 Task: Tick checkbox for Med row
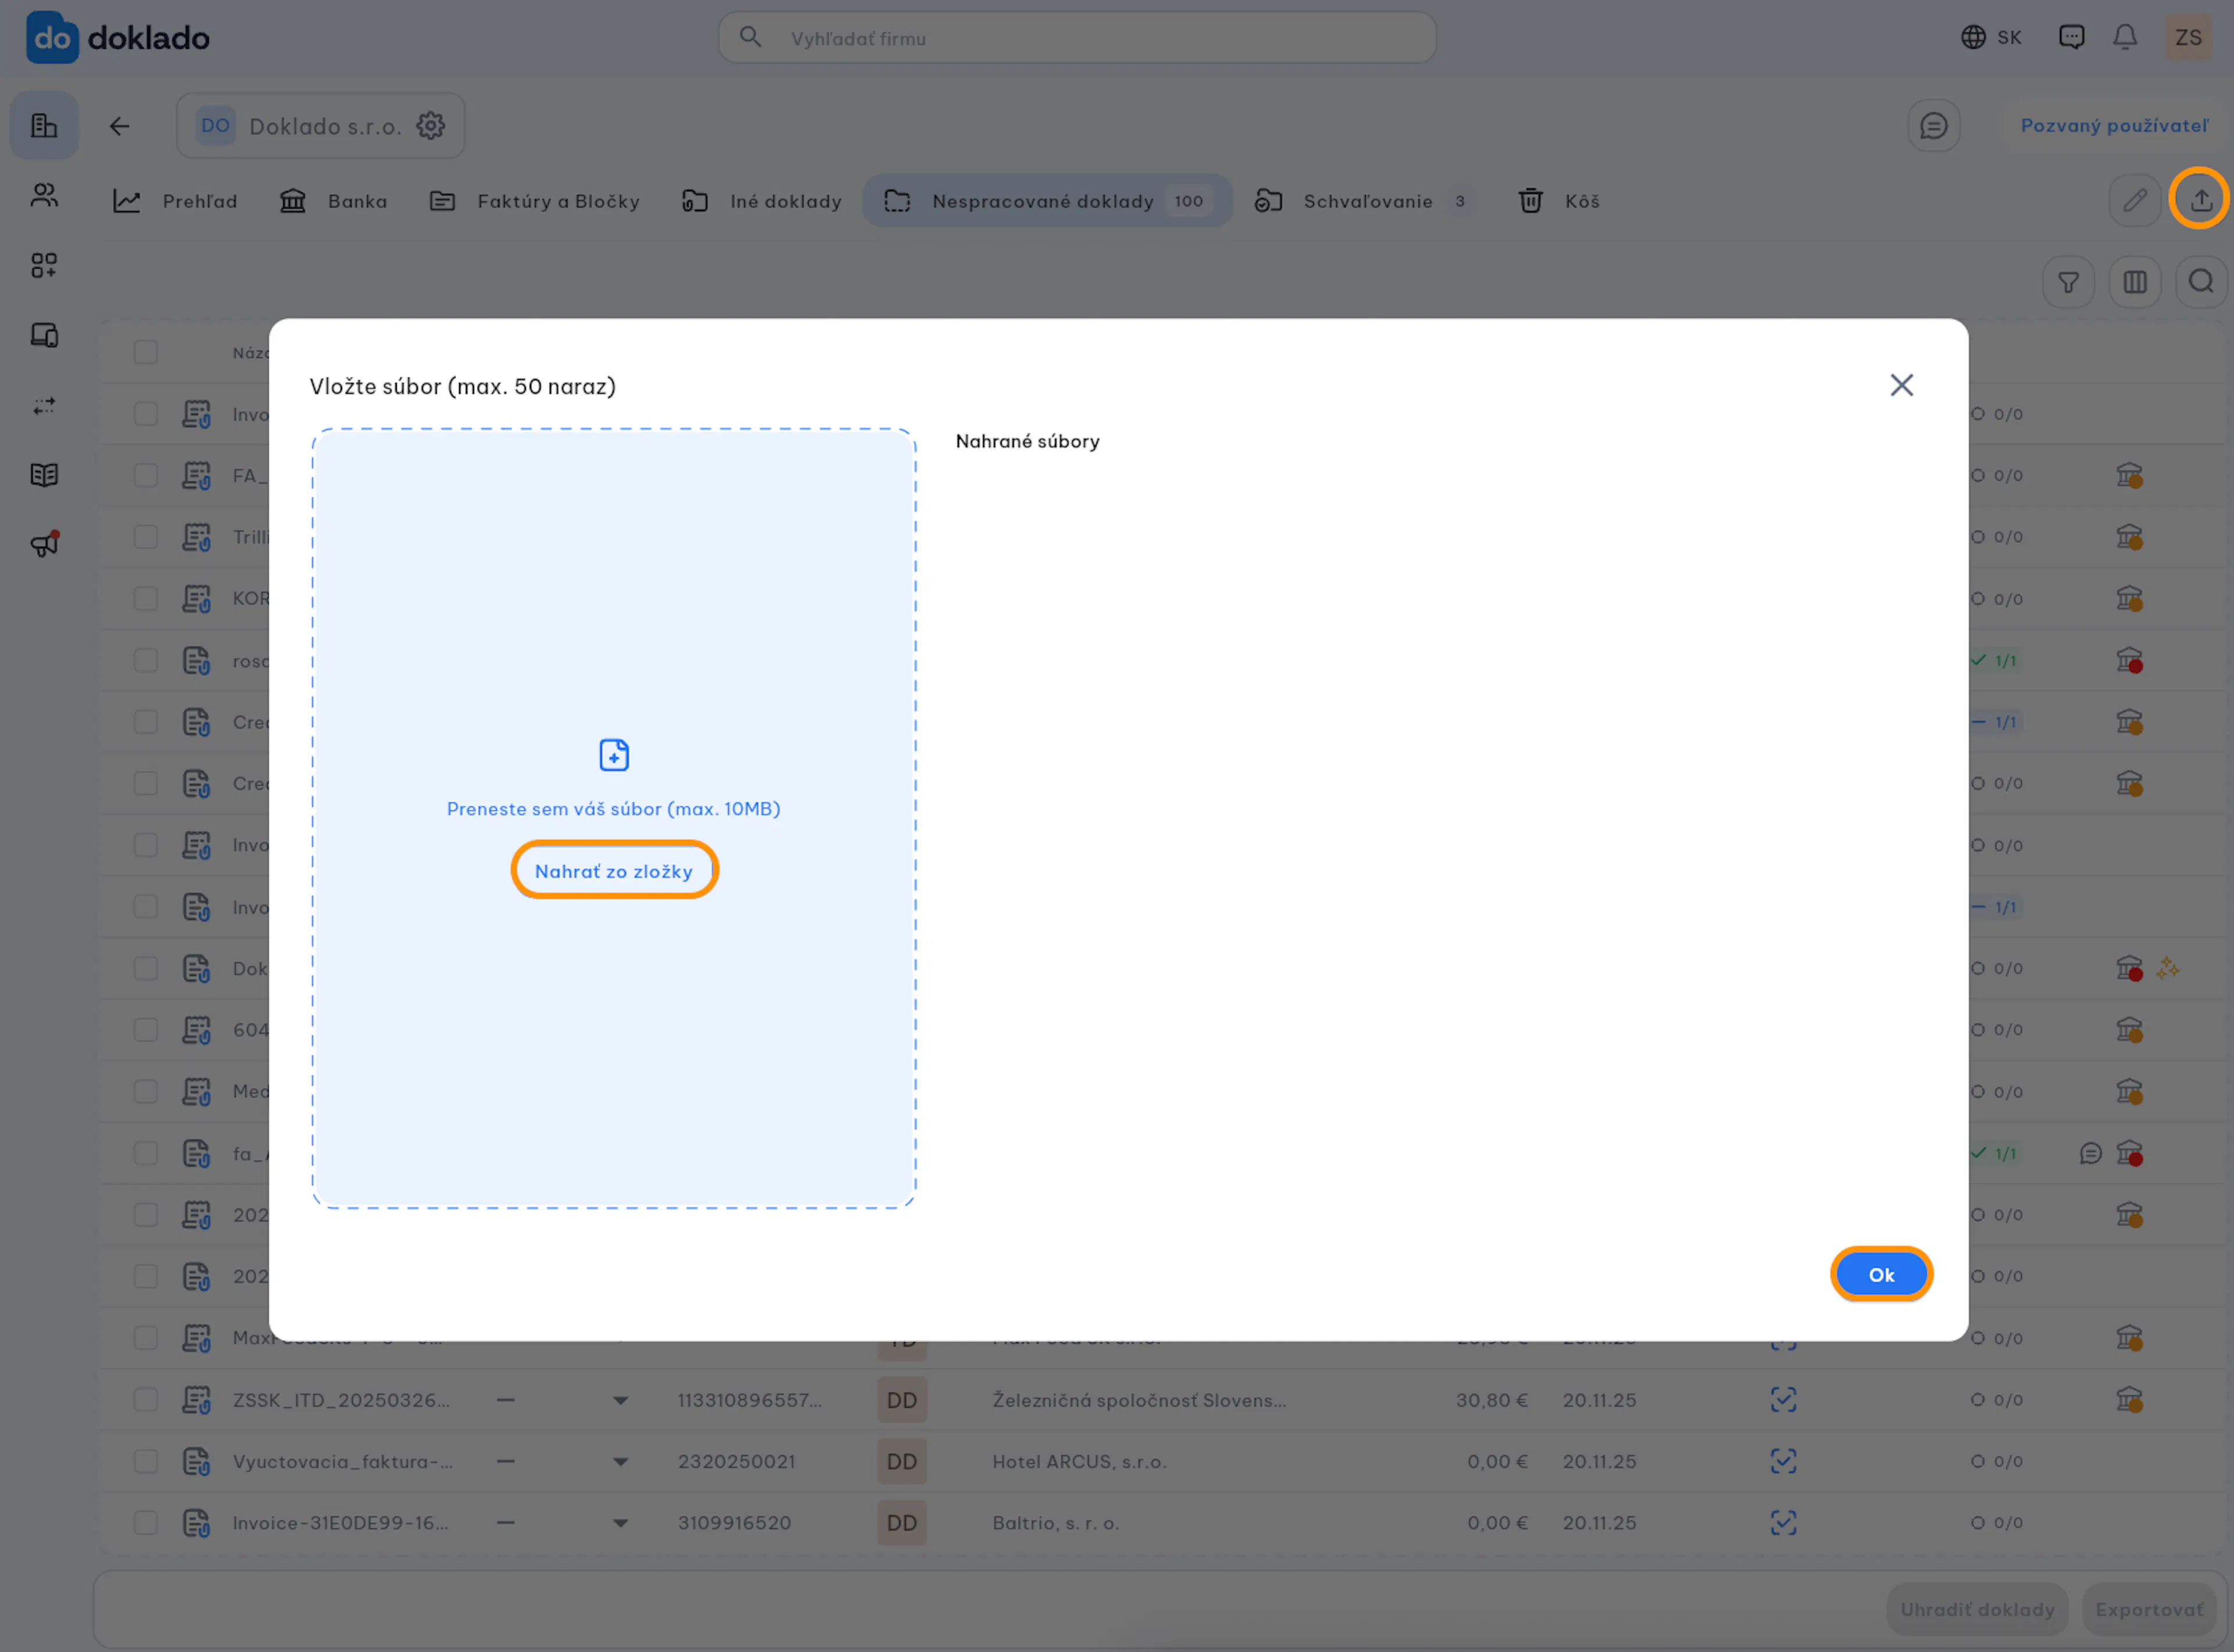pyautogui.click(x=146, y=1092)
